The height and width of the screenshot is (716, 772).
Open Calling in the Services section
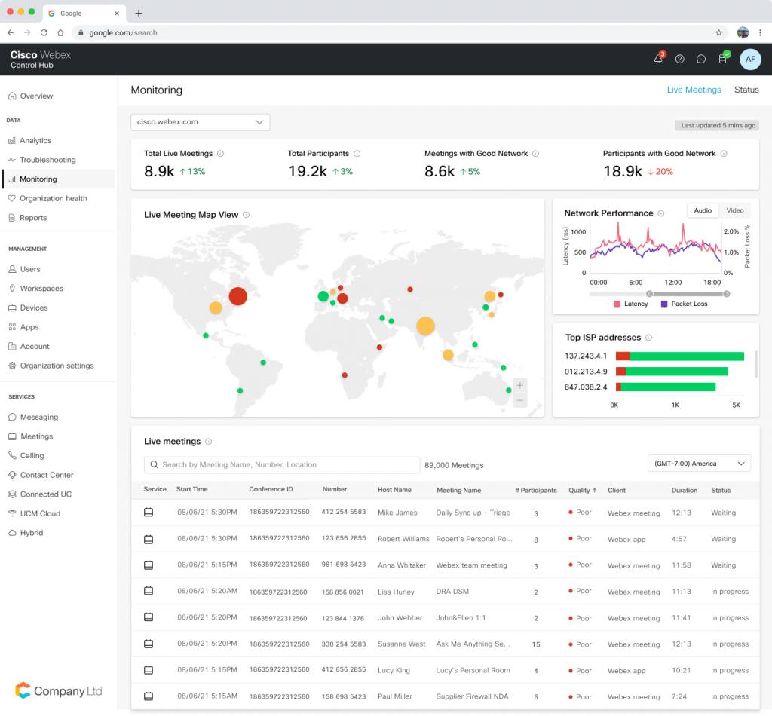click(x=32, y=455)
